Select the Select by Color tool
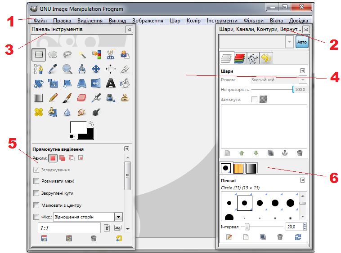Screen dimensions: 341x253 (96, 55)
